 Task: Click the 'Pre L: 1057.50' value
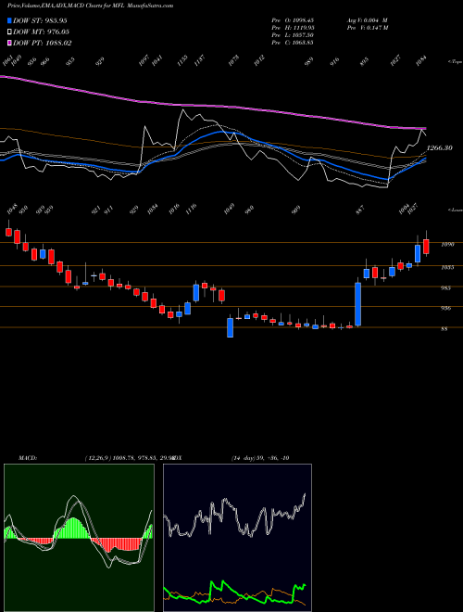click(293, 35)
